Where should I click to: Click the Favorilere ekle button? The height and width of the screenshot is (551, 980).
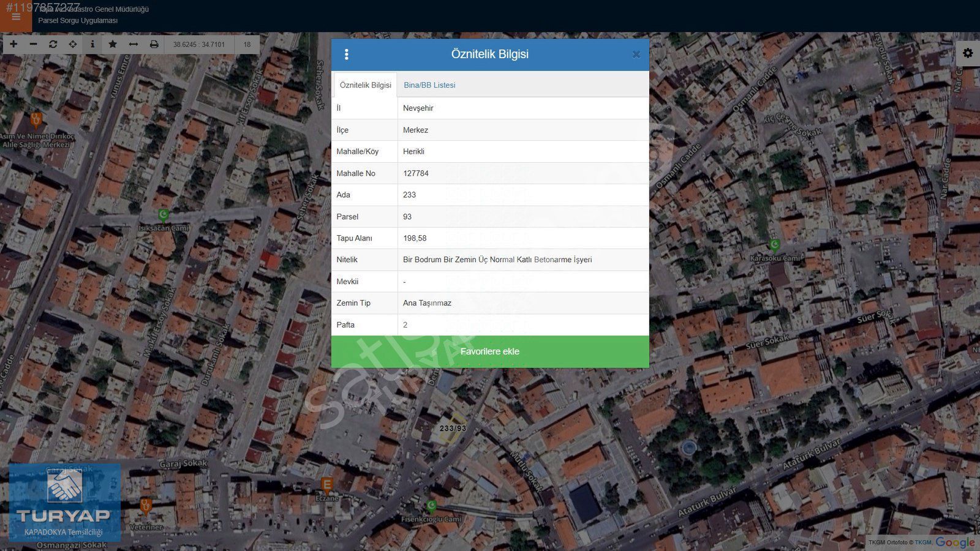tap(490, 351)
